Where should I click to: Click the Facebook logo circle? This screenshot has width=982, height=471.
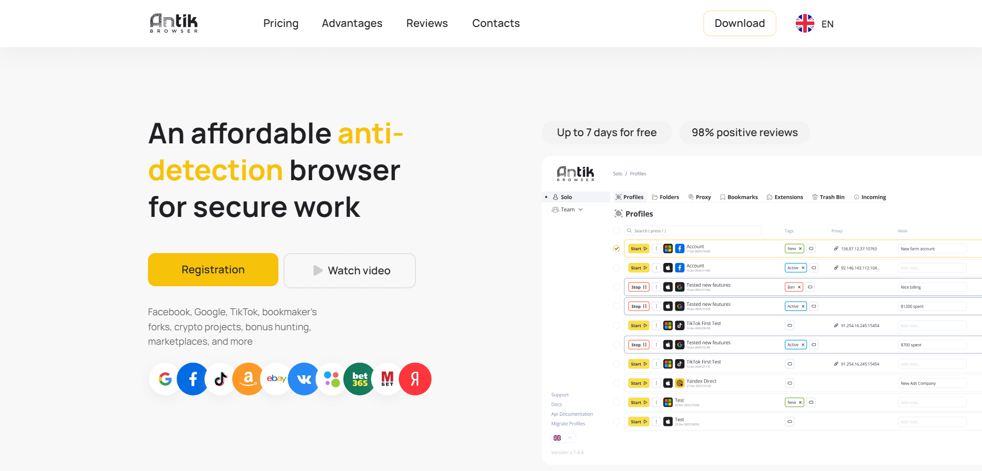click(192, 379)
